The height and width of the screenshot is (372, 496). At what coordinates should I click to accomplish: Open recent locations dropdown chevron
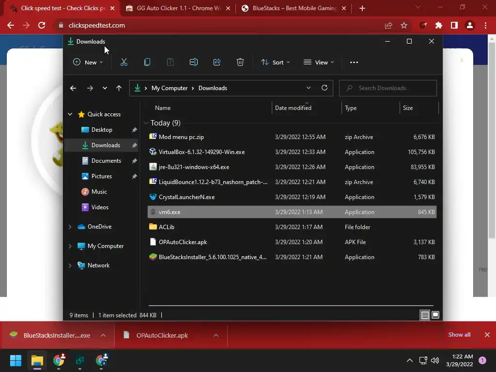point(105,88)
